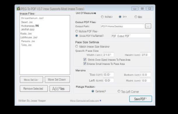Click the Bottom margin field

coord(145,75)
